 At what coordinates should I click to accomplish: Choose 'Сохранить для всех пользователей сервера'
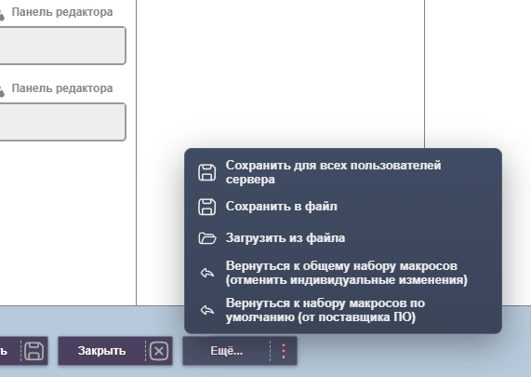coord(343,172)
